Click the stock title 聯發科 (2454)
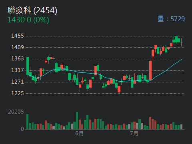The width and height of the screenshot is (192, 144). click(x=32, y=10)
